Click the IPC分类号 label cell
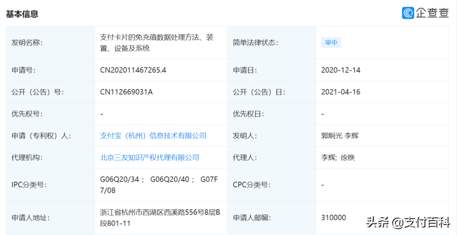Viewport: 457px width, 235px height. tap(50, 185)
